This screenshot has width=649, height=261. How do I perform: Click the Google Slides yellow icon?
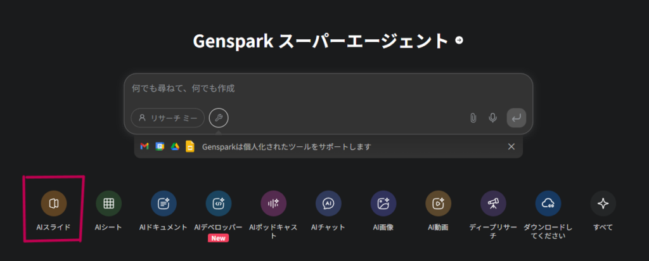point(190,146)
